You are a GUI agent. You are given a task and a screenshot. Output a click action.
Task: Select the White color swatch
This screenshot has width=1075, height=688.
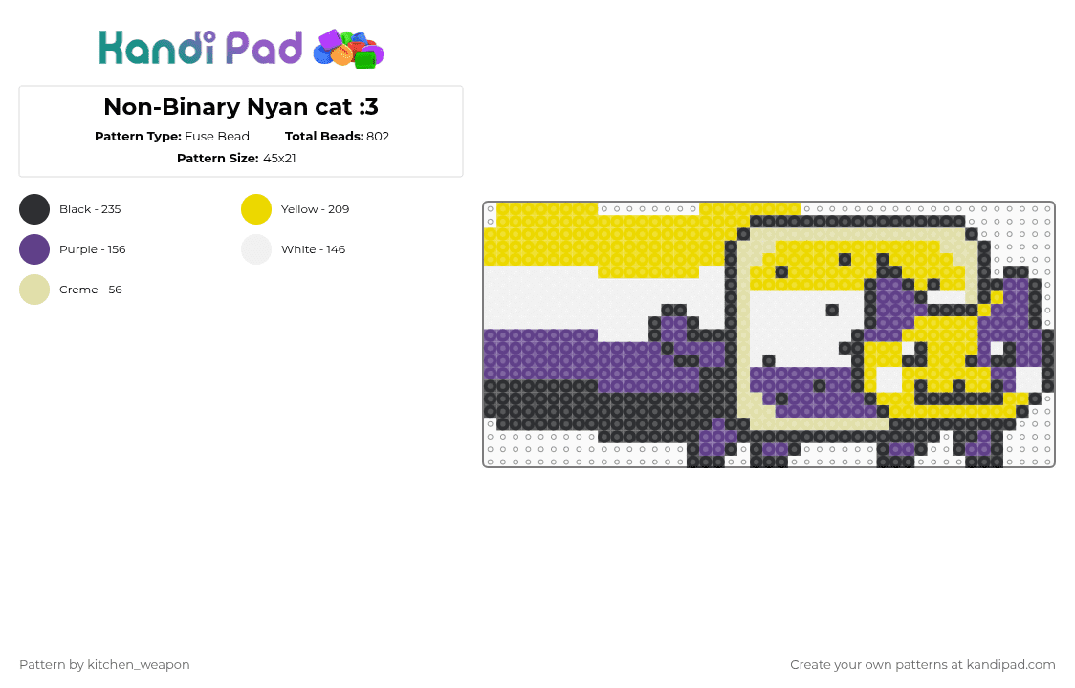click(x=256, y=249)
